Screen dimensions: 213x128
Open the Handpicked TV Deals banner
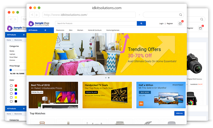(107, 95)
